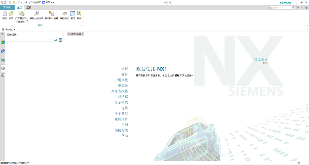The image size is (309, 165).
Task: Click the 显示模式 display mode link
Action: 121,102
